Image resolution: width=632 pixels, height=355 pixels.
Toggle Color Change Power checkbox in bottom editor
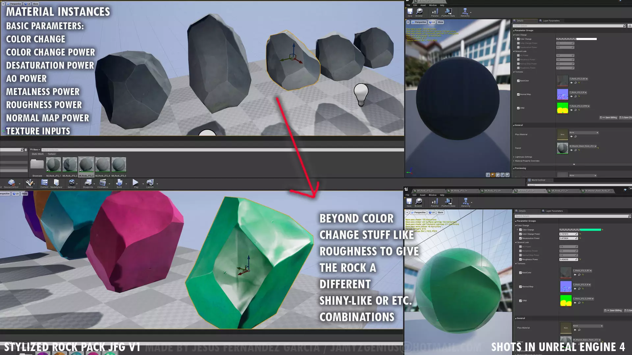(520, 234)
